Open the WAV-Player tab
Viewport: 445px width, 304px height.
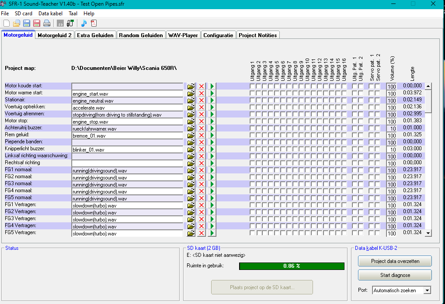point(183,35)
